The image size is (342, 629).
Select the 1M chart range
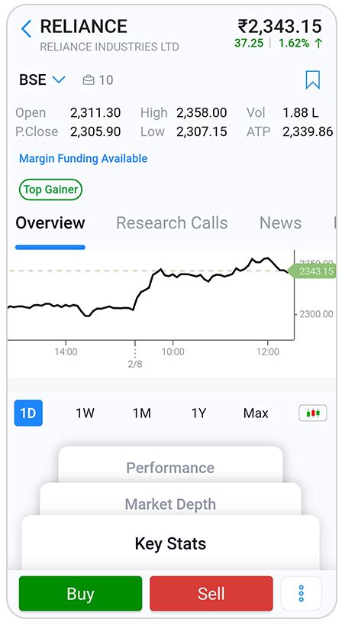142,413
